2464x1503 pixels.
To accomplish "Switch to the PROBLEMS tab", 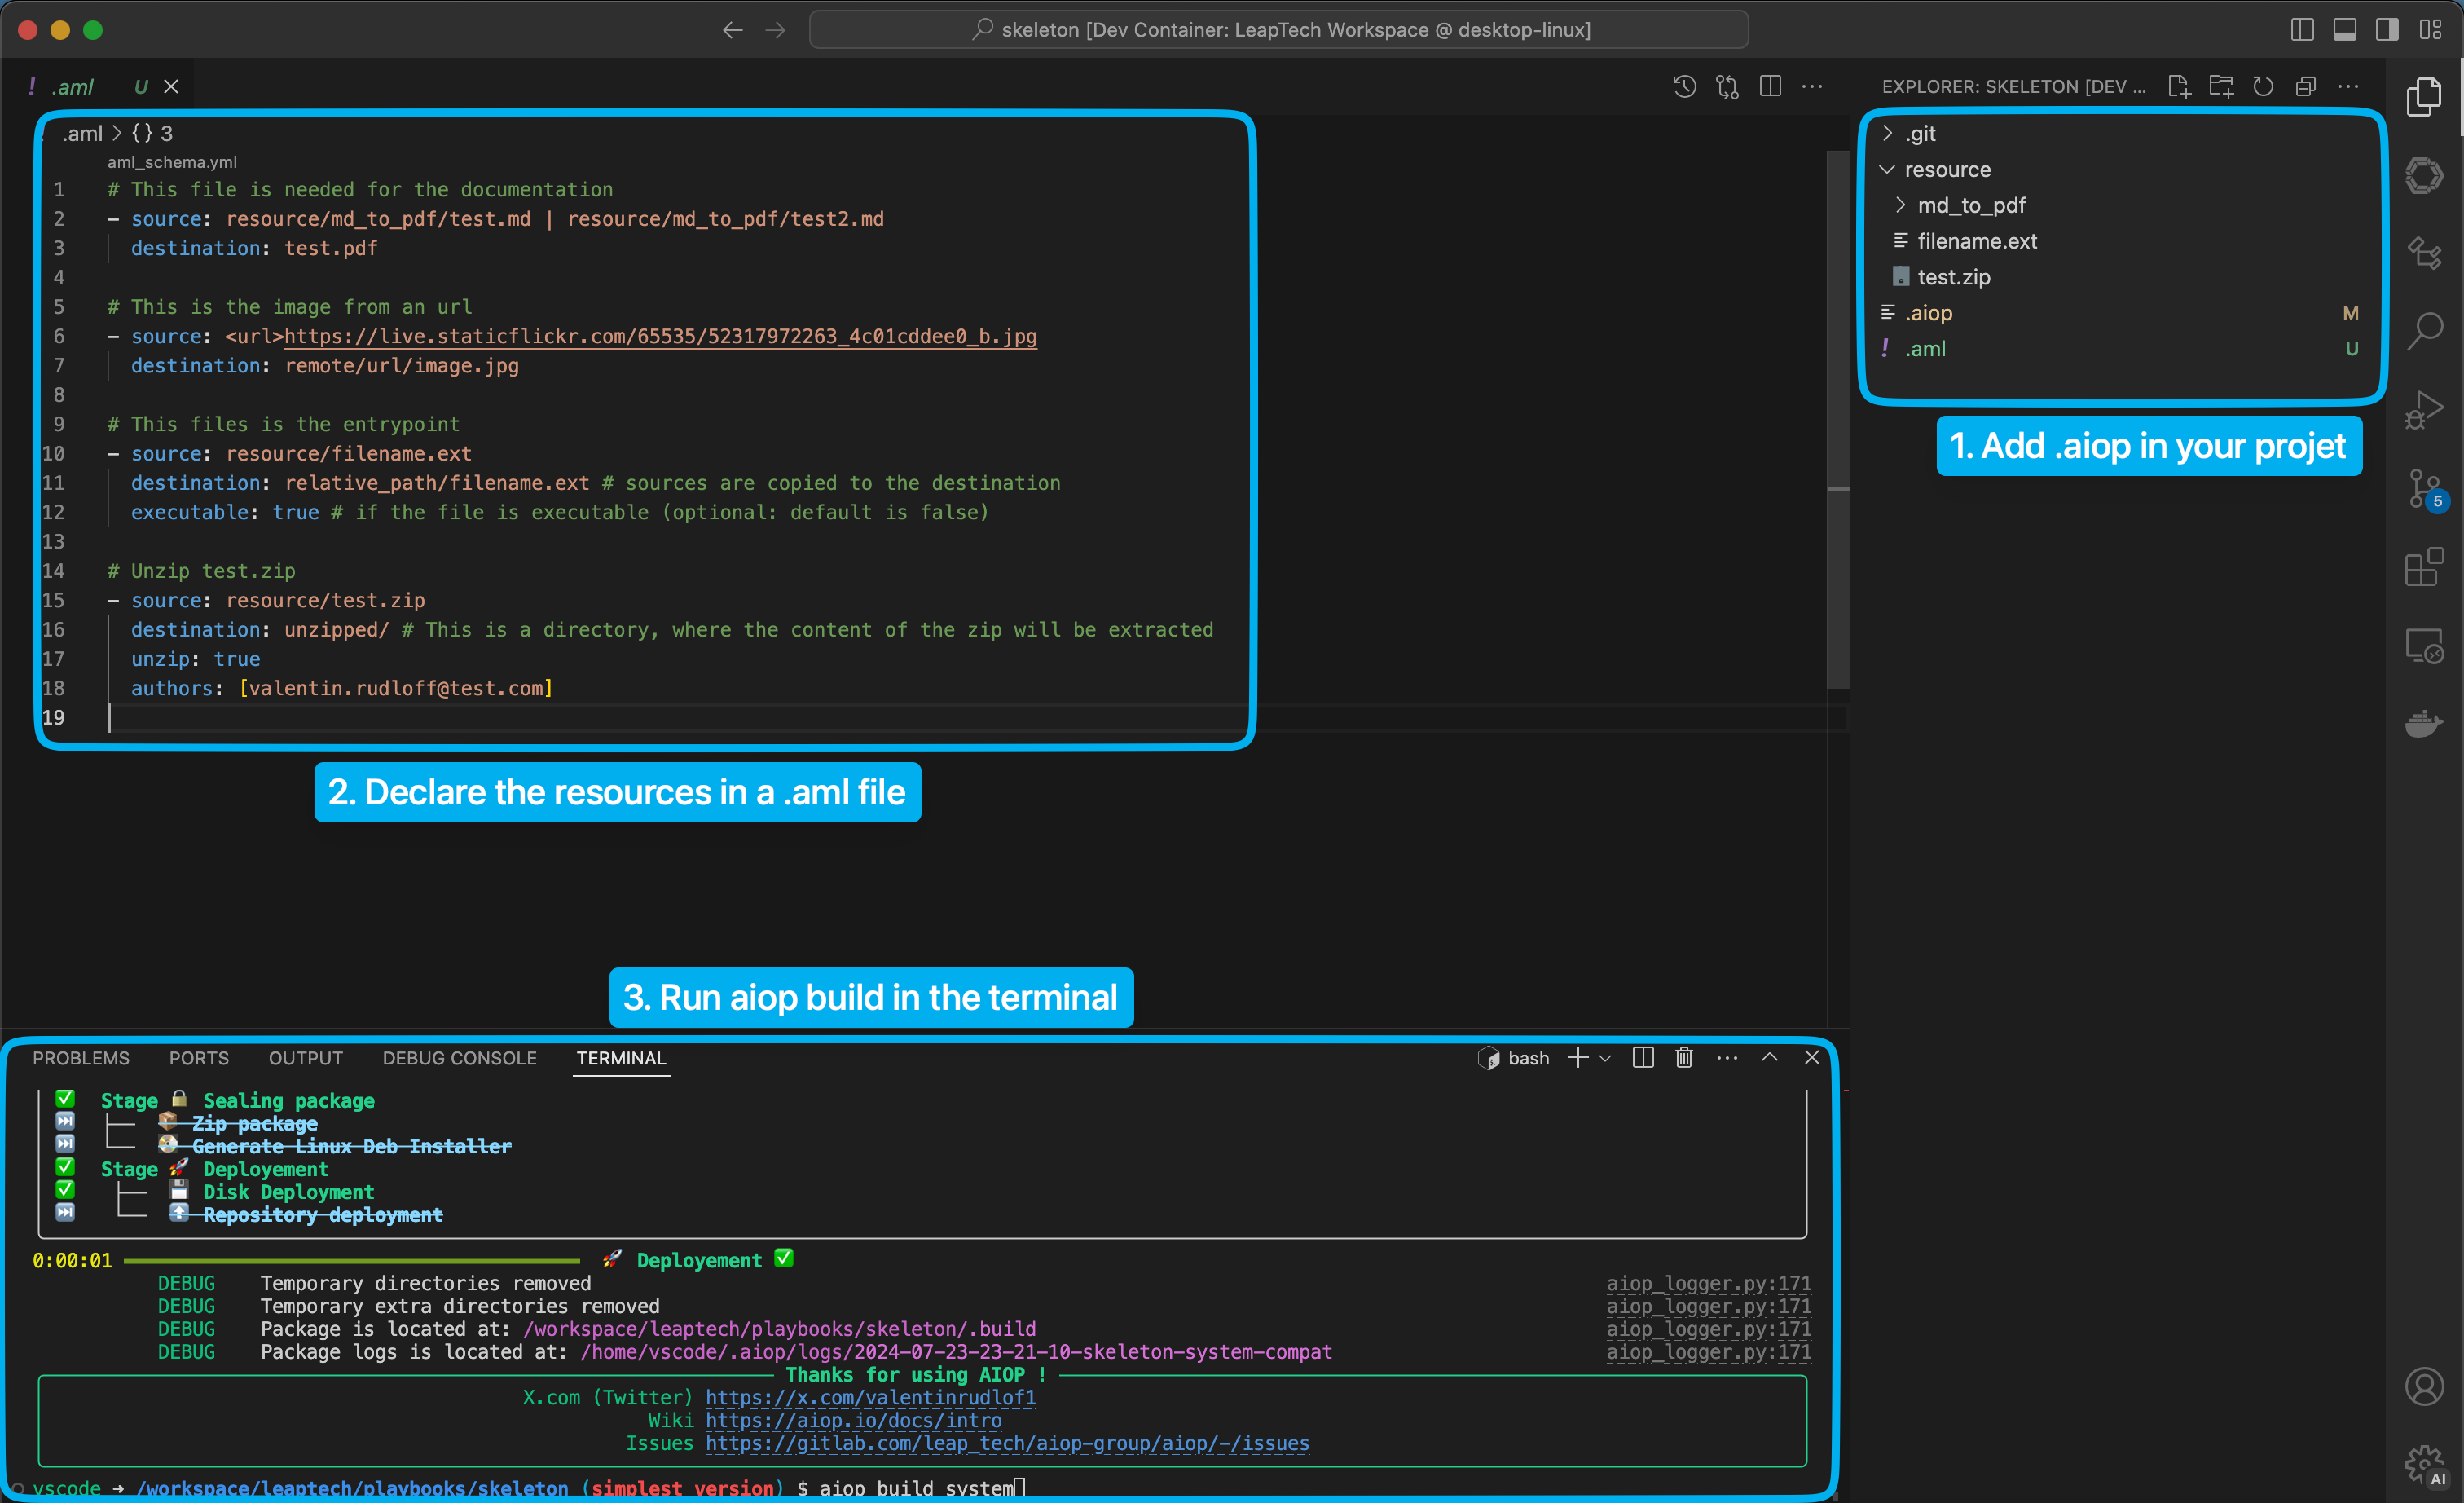I will 81,1057.
